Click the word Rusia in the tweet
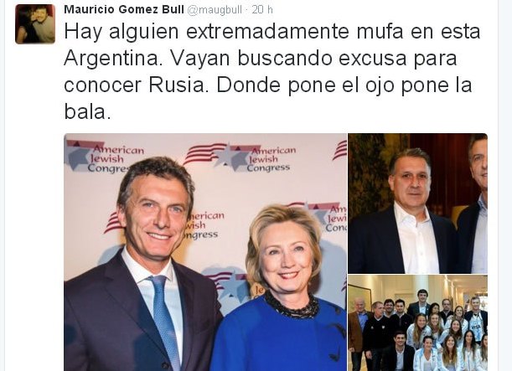Image resolution: width=512 pixels, height=371 pixels. (x=178, y=85)
